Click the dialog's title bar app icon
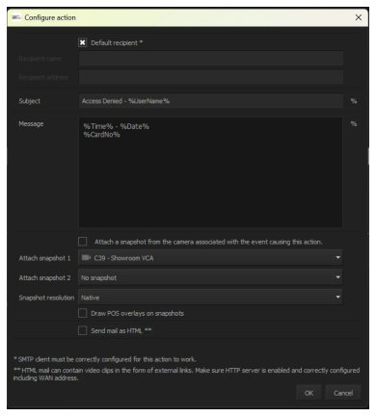Image resolution: width=376 pixels, height=417 pixels. 16,17
